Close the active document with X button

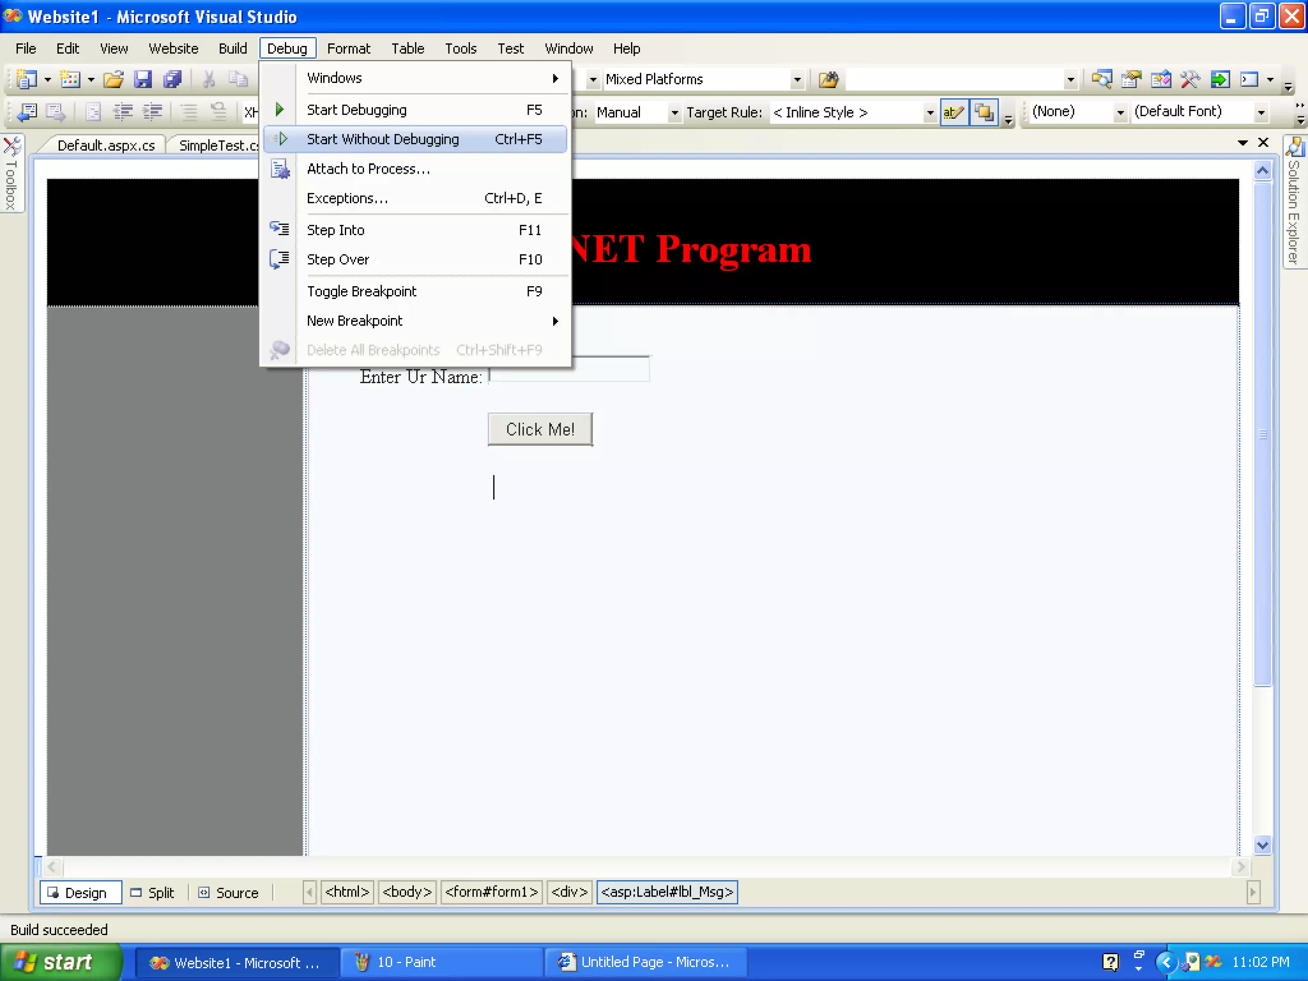coord(1263,142)
